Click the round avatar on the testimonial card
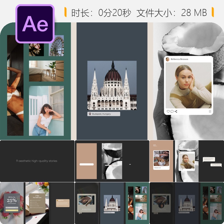 pos(58,200)
